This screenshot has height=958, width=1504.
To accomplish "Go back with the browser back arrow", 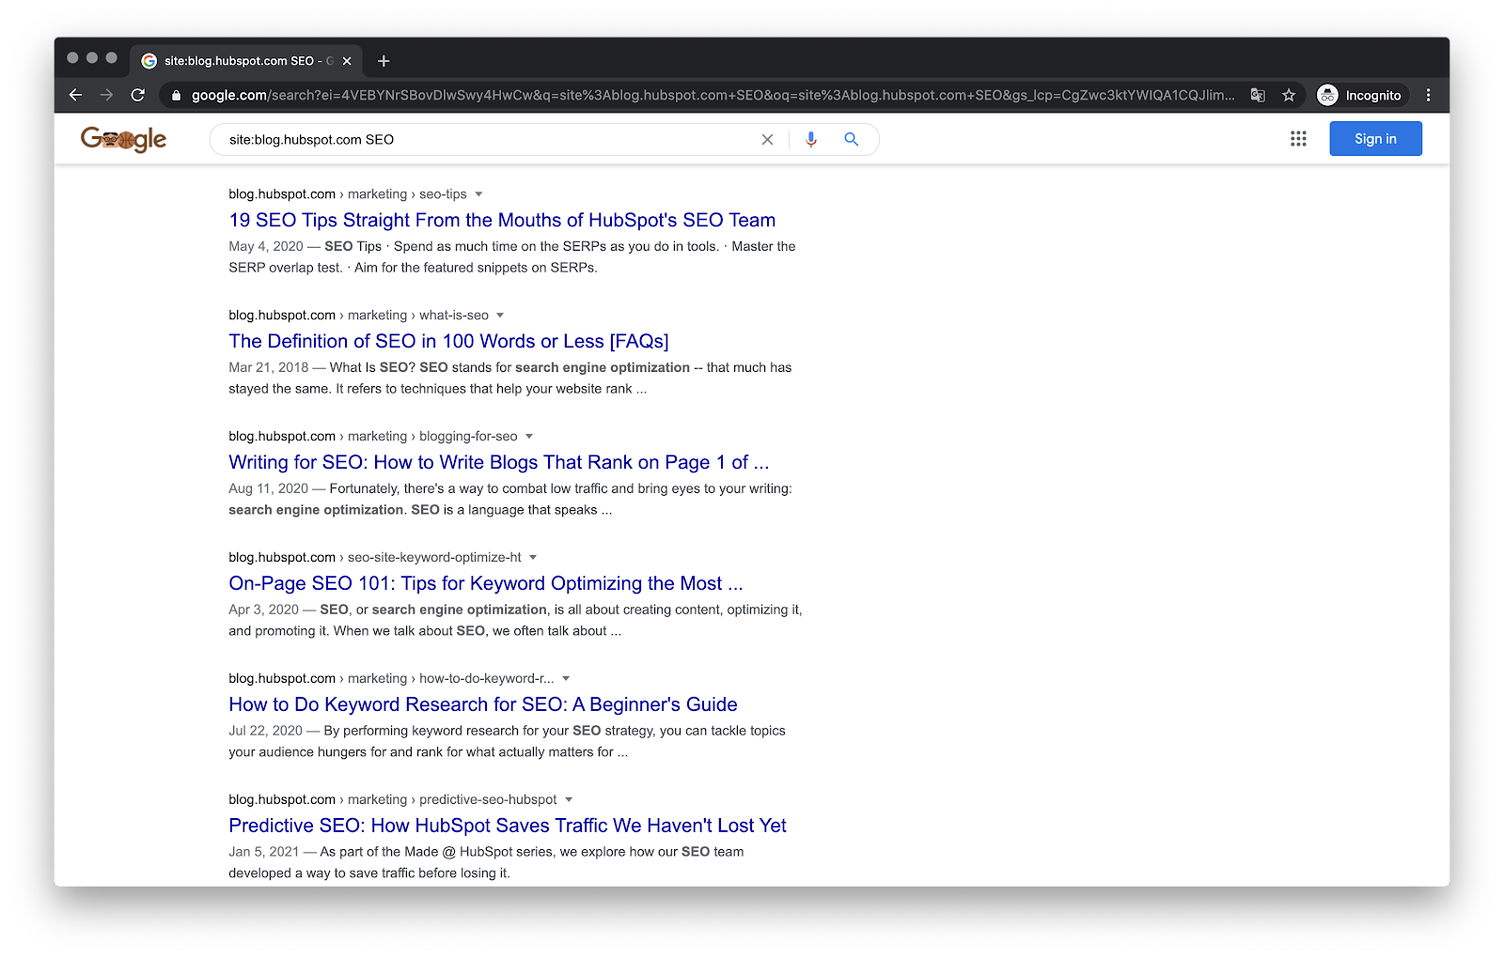I will tap(75, 95).
